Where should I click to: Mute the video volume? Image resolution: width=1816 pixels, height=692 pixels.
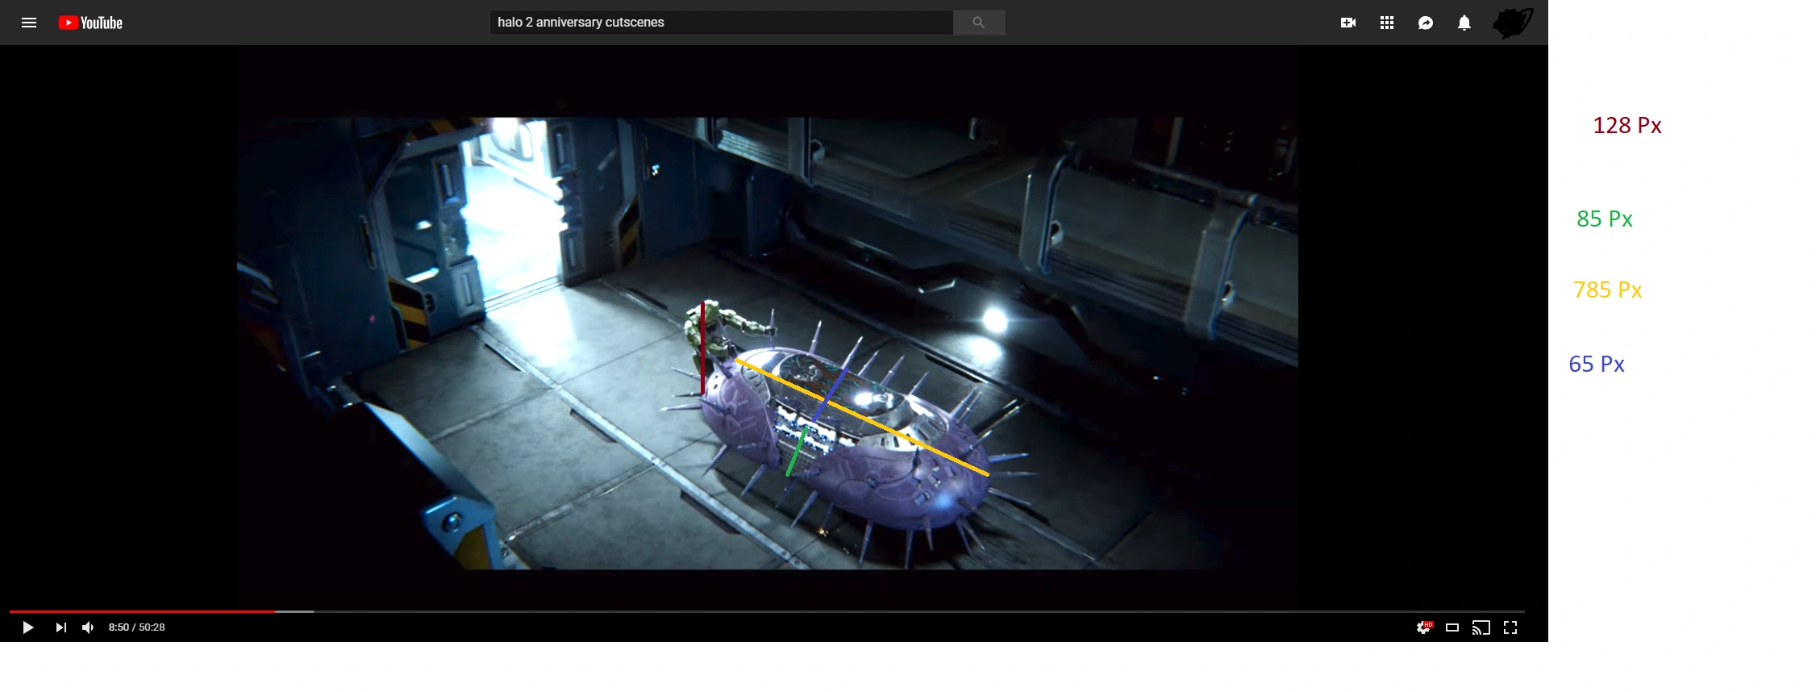coord(88,627)
